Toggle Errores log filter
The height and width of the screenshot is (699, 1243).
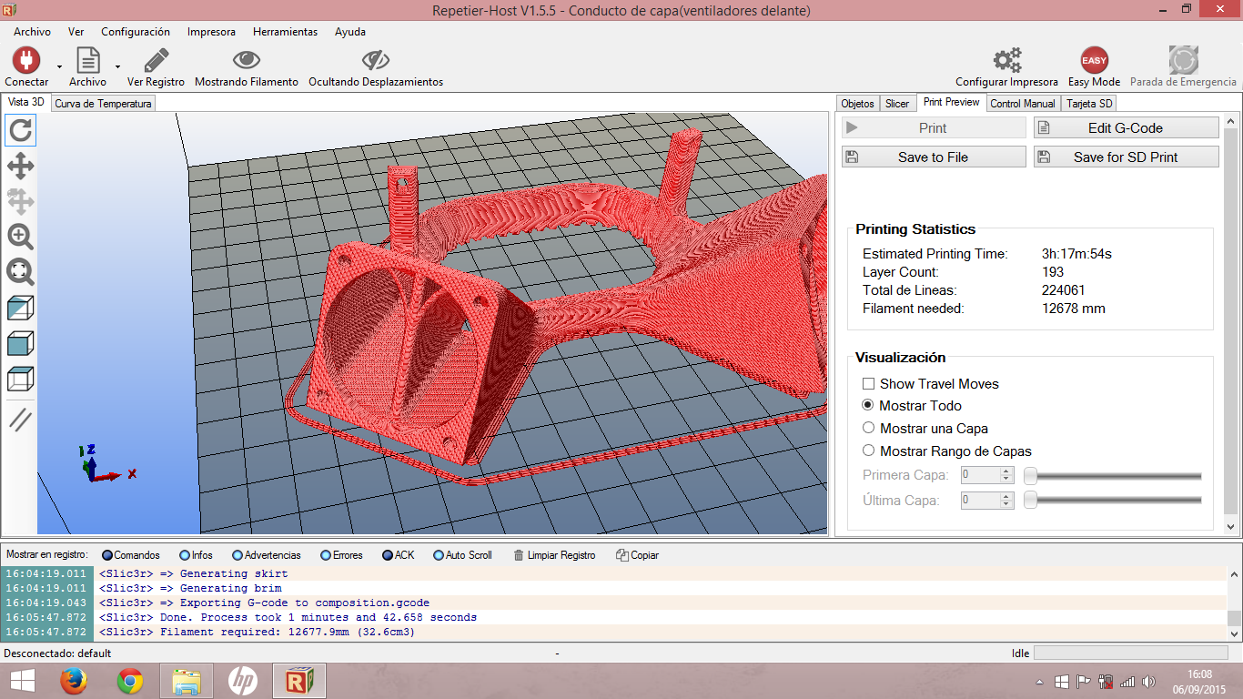click(341, 555)
